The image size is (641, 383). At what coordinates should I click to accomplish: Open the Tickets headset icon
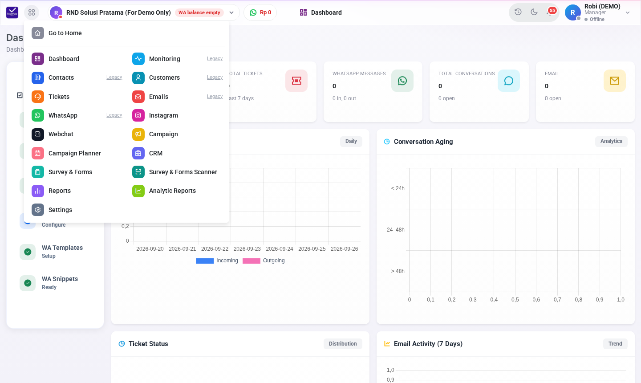coord(38,97)
